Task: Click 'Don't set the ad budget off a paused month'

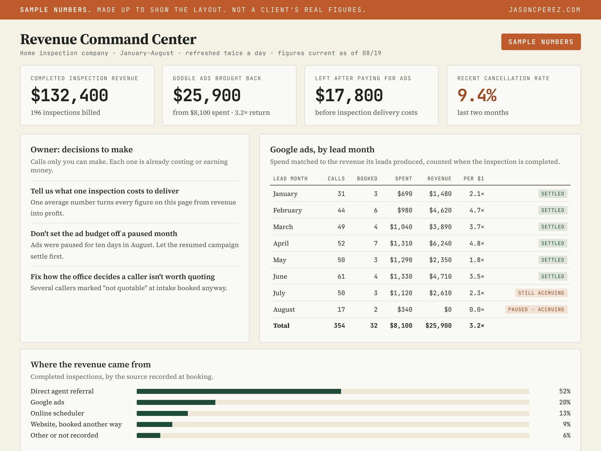Action: [104, 234]
